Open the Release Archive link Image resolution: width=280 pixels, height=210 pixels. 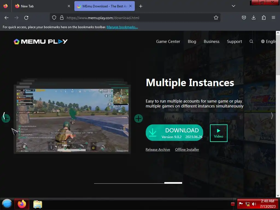[158, 150]
